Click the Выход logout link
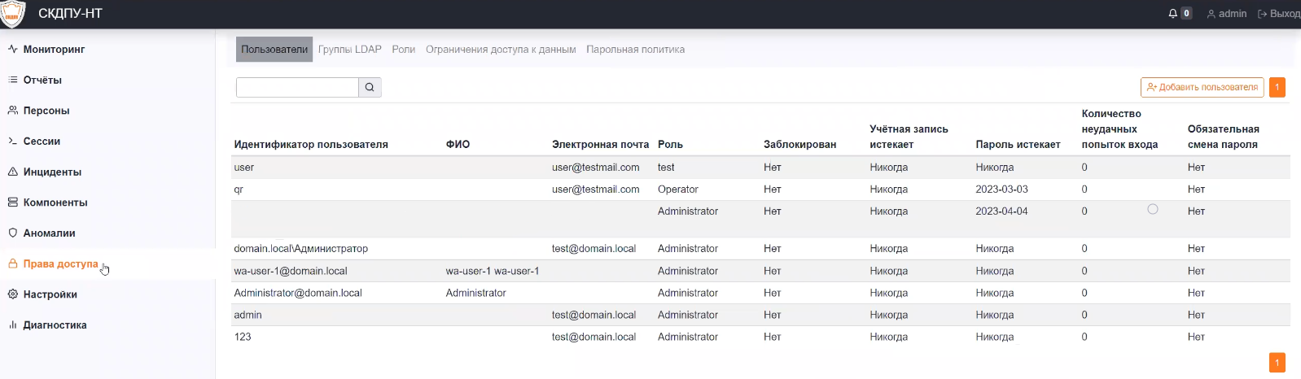This screenshot has height=379, width=1301. click(x=1279, y=14)
